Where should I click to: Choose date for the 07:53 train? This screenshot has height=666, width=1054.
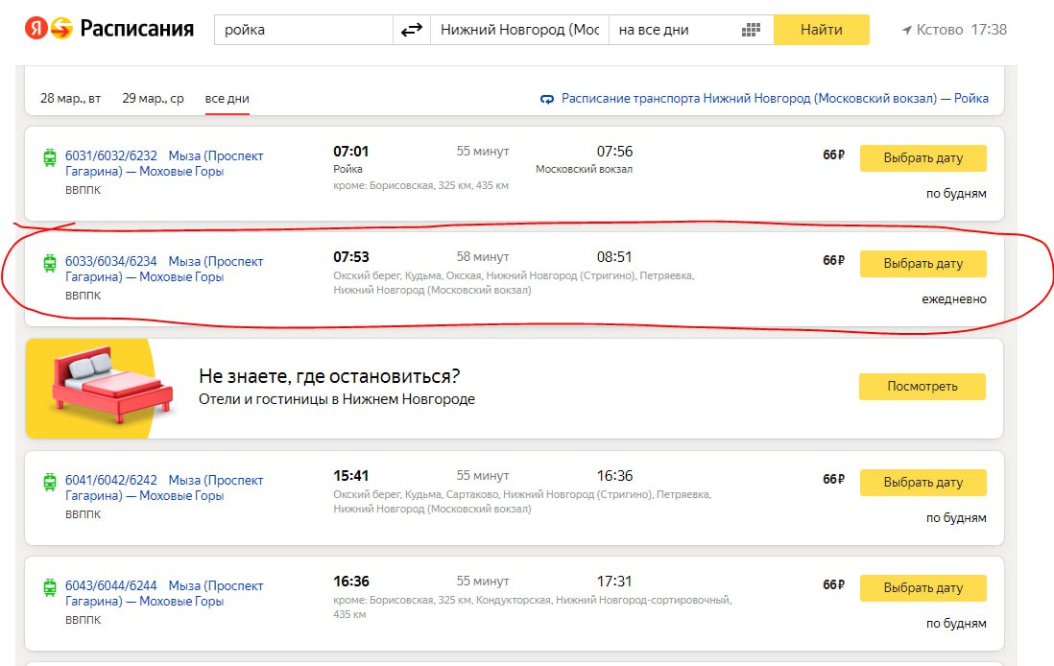point(922,264)
